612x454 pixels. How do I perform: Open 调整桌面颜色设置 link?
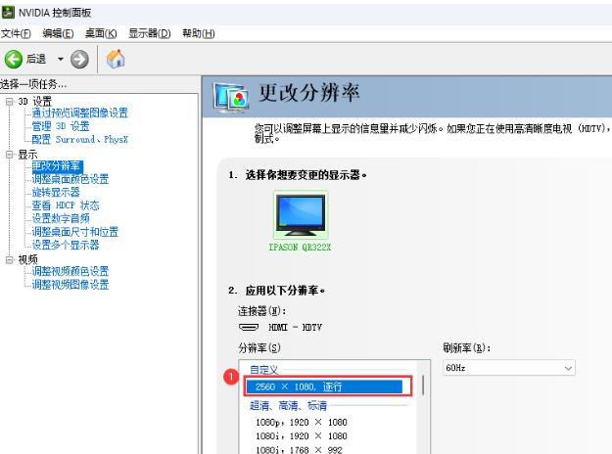tap(71, 179)
